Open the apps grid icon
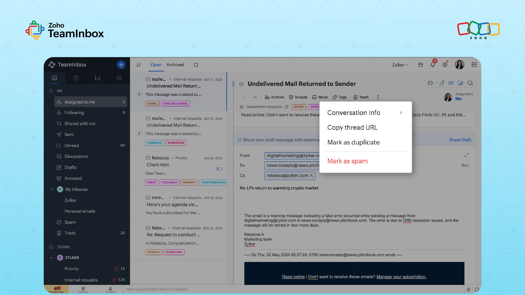The height and width of the screenshot is (295, 525). (474, 65)
